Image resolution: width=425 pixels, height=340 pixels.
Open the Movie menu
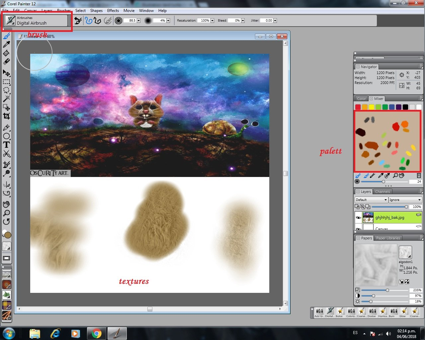[129, 11]
